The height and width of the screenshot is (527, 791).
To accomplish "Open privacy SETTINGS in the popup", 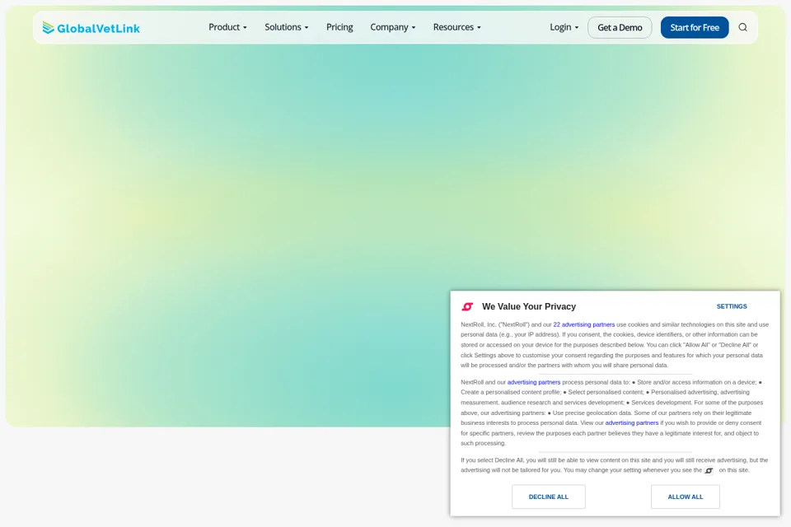I will [x=732, y=306].
